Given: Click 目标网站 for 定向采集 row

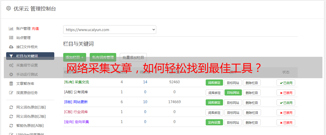Looking at the screenshot, I should click(x=233, y=122).
